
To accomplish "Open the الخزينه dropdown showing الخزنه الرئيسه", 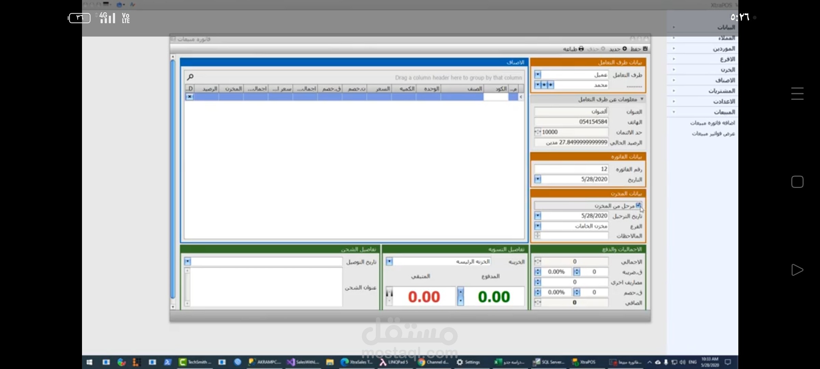I will 389,262.
